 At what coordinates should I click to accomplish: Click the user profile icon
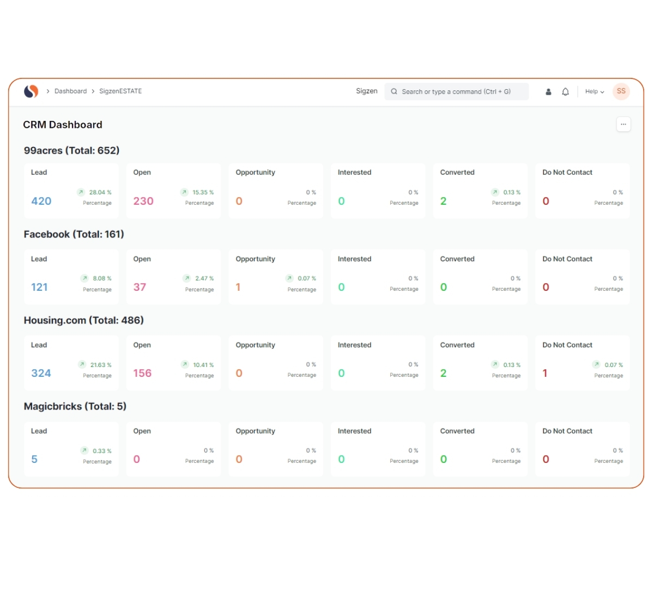(548, 92)
